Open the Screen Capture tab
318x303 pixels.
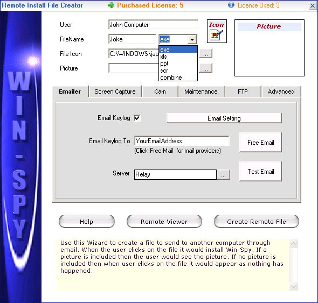pyautogui.click(x=115, y=91)
